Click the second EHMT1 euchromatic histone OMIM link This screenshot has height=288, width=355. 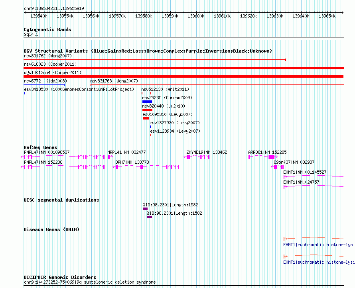pos(319,262)
